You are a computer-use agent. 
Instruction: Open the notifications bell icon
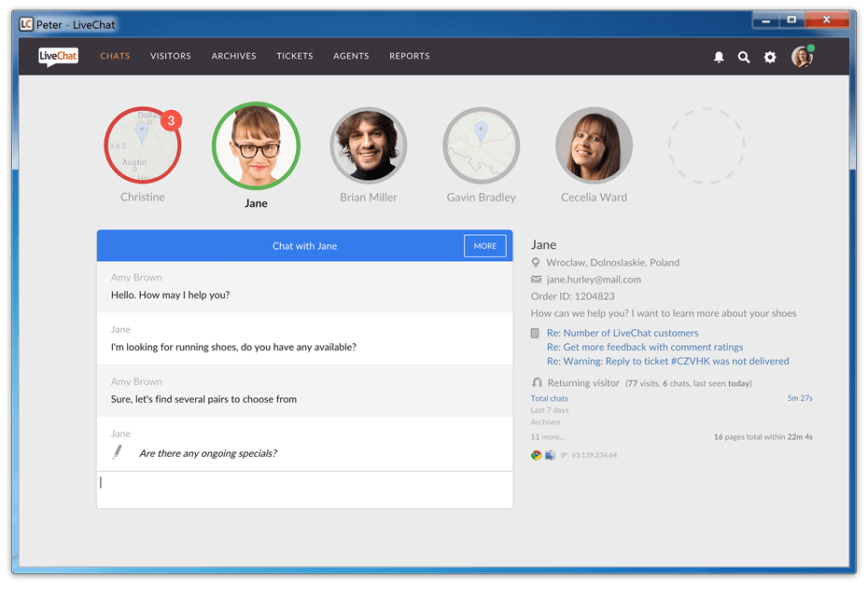point(719,57)
